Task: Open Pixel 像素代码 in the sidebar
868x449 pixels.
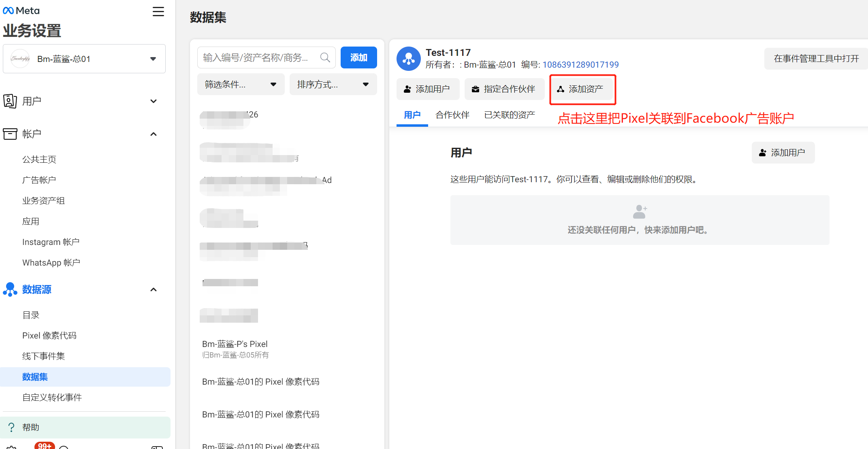Action: [49, 335]
